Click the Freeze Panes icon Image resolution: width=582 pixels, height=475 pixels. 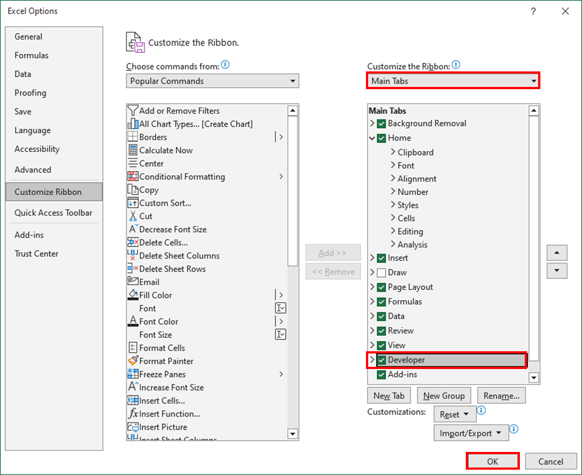pyautogui.click(x=133, y=374)
